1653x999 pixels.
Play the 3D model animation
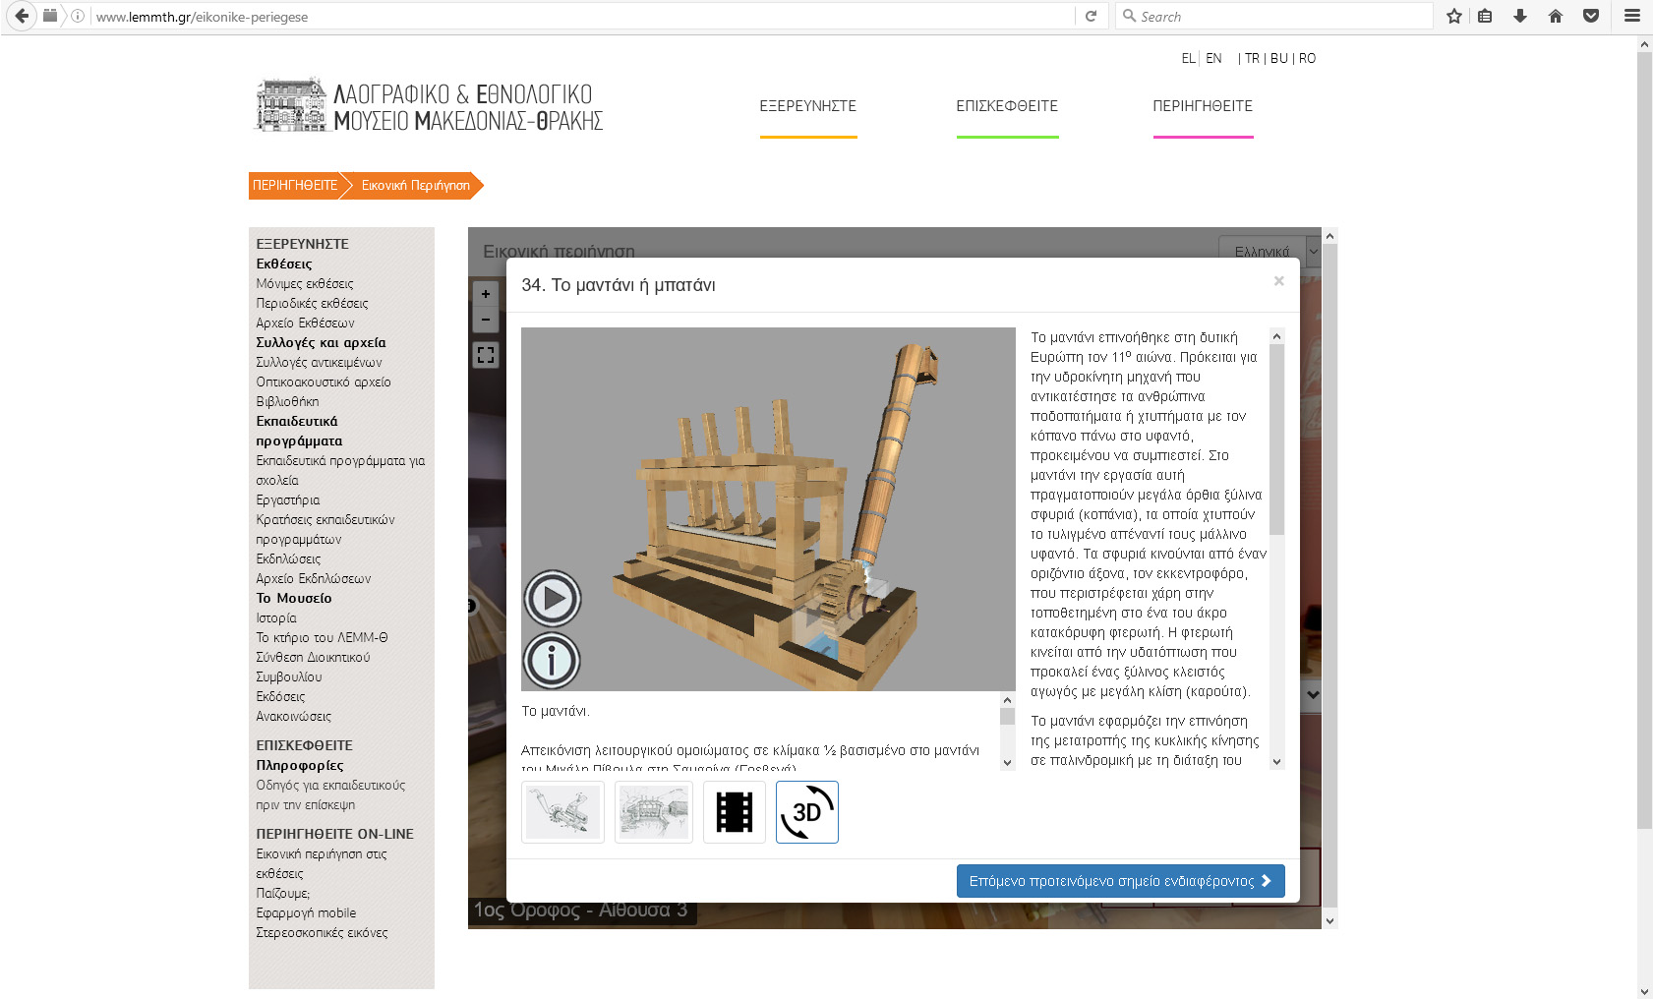tap(553, 598)
